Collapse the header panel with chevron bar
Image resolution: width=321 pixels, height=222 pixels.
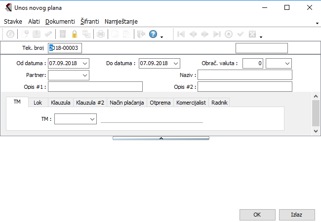[160, 139]
